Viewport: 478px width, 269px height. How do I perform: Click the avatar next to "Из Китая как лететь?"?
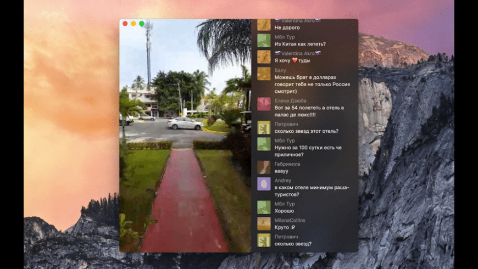pyautogui.click(x=264, y=41)
